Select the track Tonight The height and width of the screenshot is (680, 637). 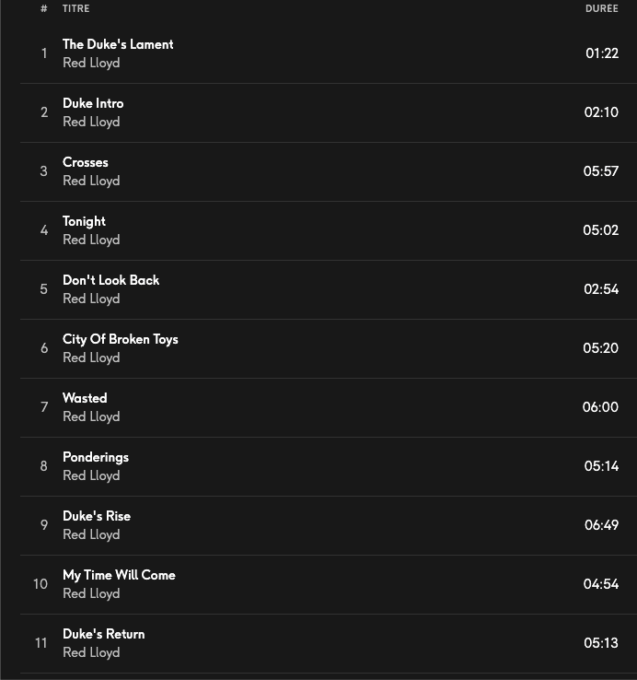pos(84,221)
